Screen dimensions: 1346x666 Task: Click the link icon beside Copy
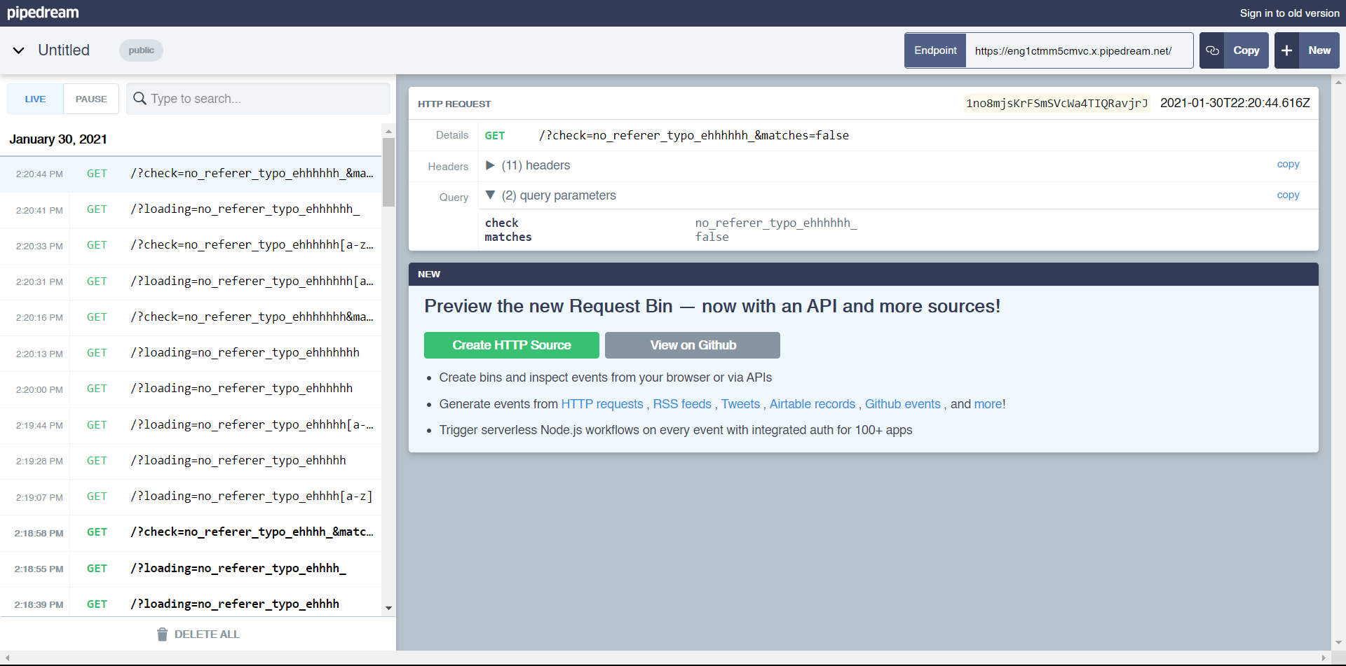[x=1212, y=50]
